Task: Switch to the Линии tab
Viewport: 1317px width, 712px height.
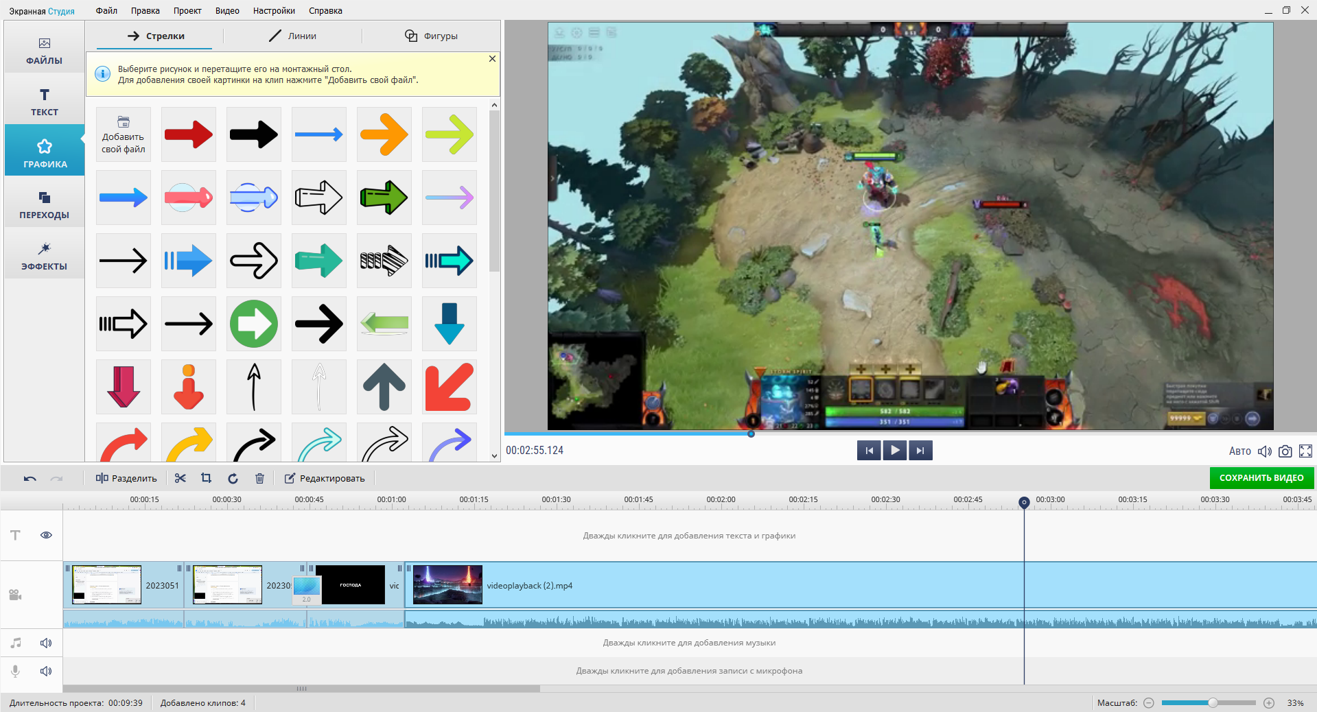Action: pyautogui.click(x=292, y=36)
